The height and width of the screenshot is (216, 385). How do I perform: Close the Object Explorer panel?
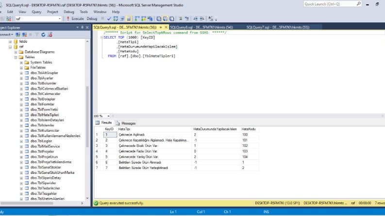87,28
